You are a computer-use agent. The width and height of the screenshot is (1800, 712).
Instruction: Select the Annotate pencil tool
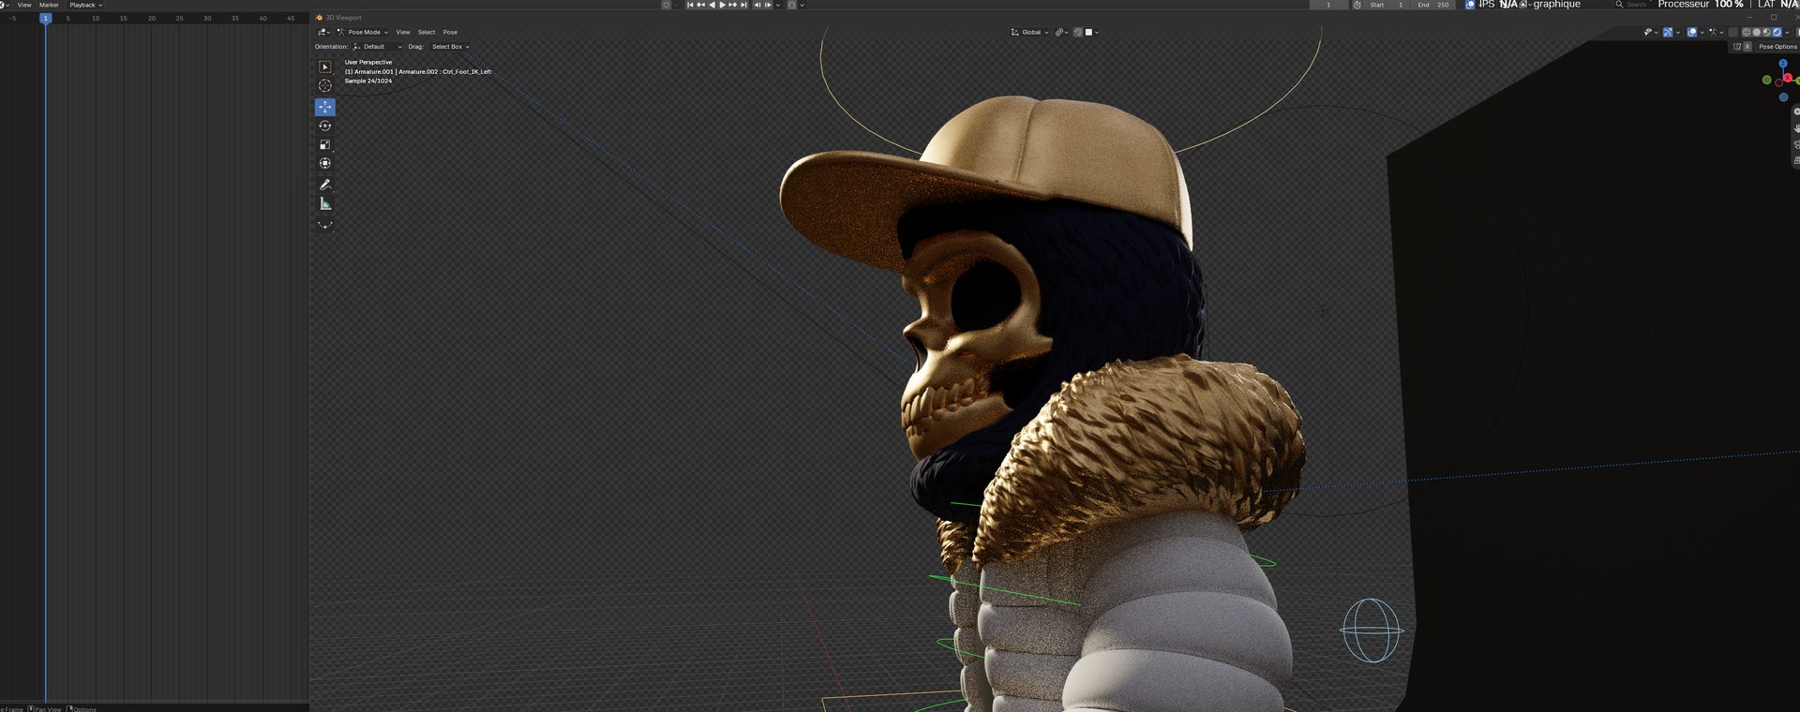[324, 185]
